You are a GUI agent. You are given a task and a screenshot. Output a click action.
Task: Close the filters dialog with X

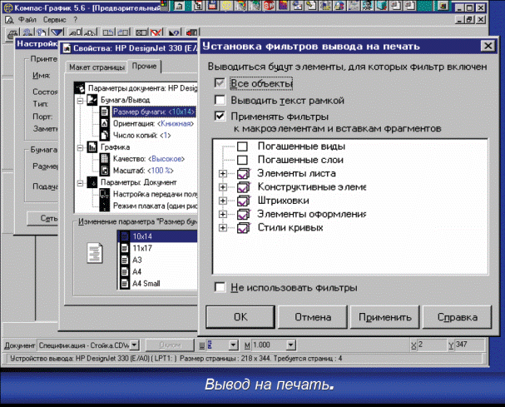[488, 46]
